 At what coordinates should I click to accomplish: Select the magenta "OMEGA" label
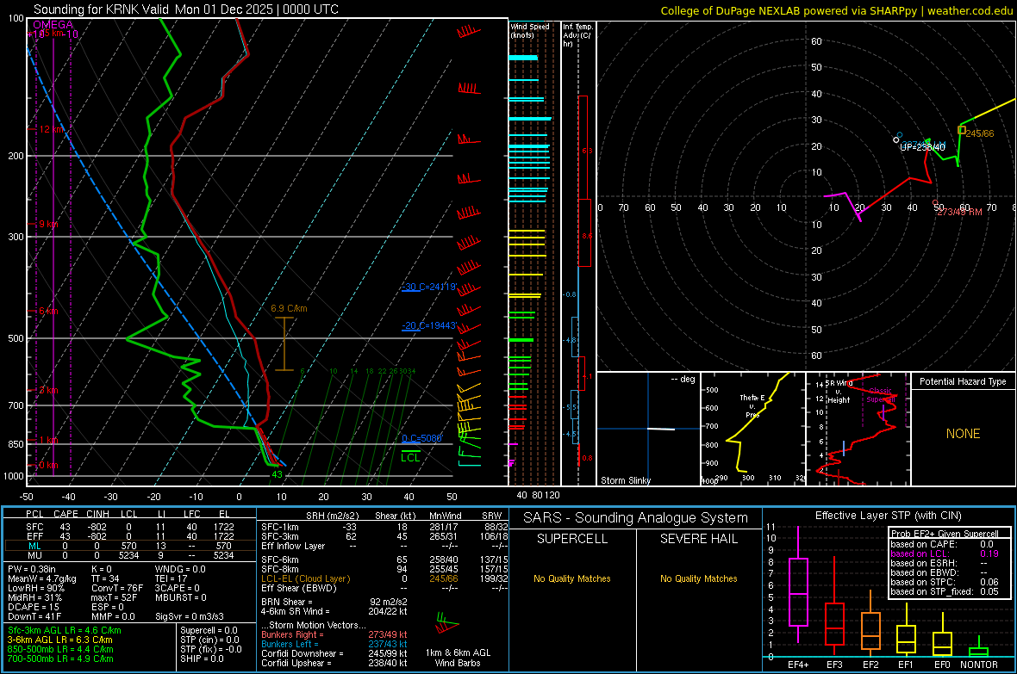click(x=53, y=25)
